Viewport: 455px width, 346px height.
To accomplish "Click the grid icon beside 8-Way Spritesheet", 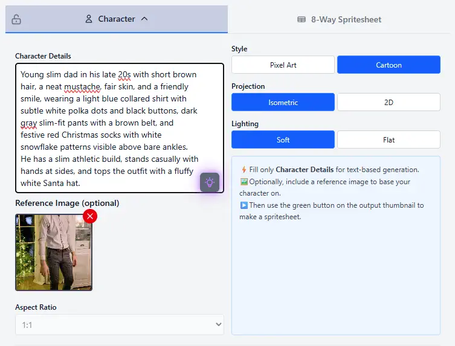I will click(302, 19).
